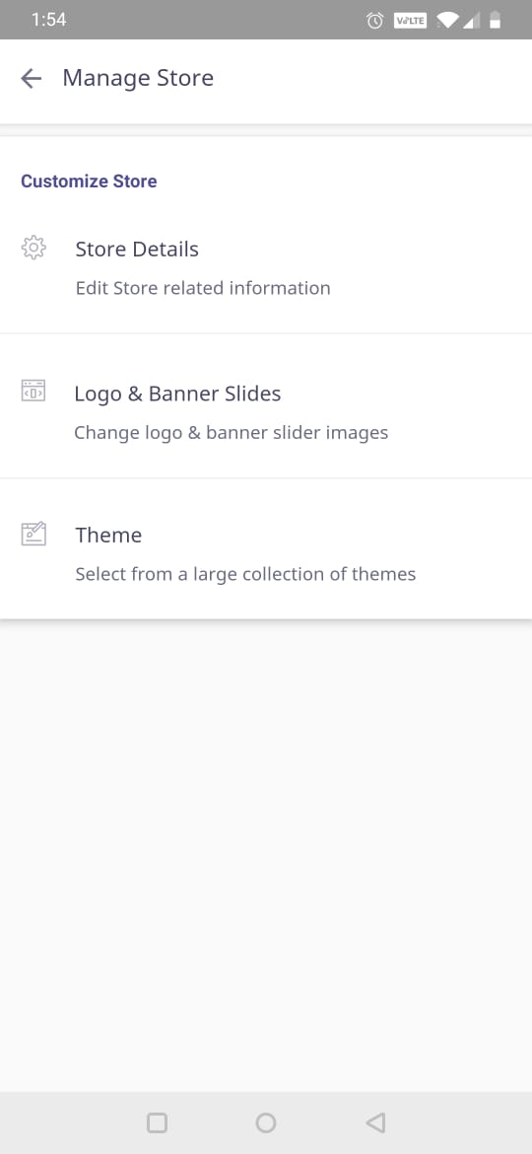Click the gear icon beside Store Details
This screenshot has height=1154, width=532.
[x=33, y=248]
